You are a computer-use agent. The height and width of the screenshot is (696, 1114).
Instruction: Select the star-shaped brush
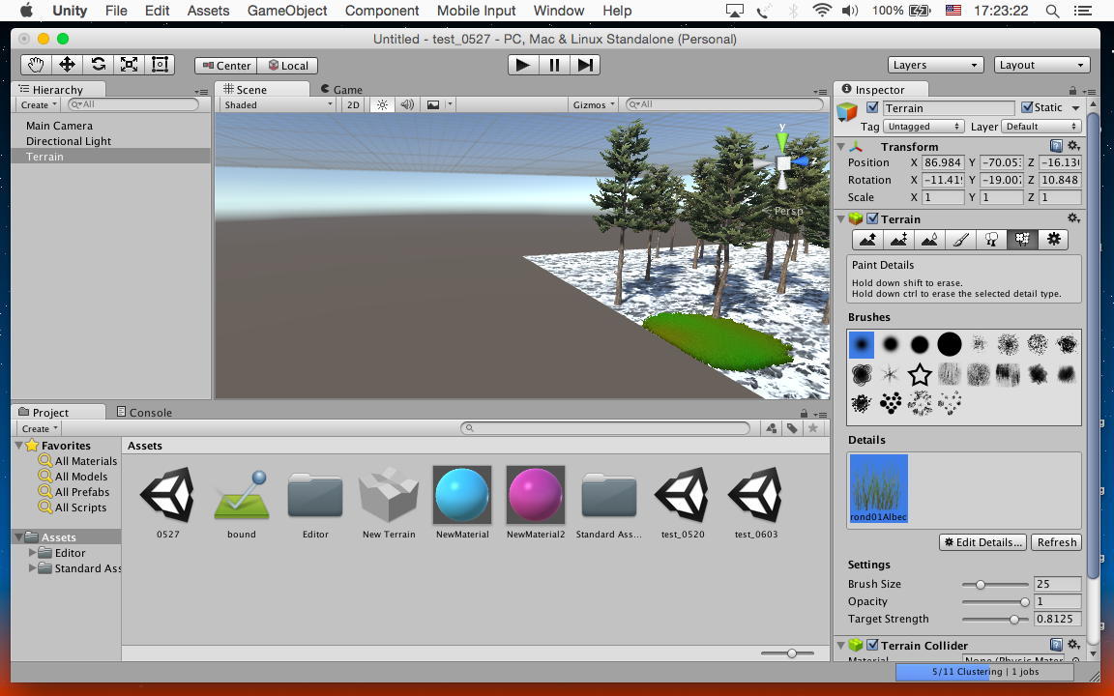920,374
